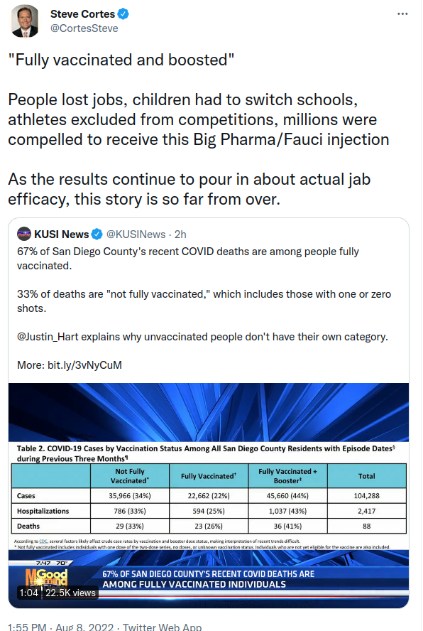Click KUSI News verified badge
This screenshot has width=423, height=631.
pyautogui.click(x=97, y=234)
